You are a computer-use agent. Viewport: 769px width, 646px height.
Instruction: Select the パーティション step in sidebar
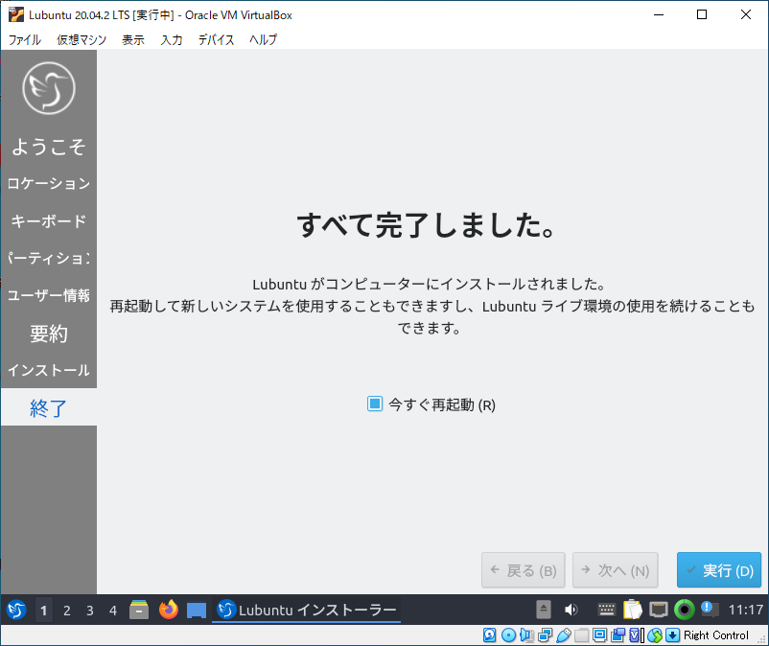point(49,258)
